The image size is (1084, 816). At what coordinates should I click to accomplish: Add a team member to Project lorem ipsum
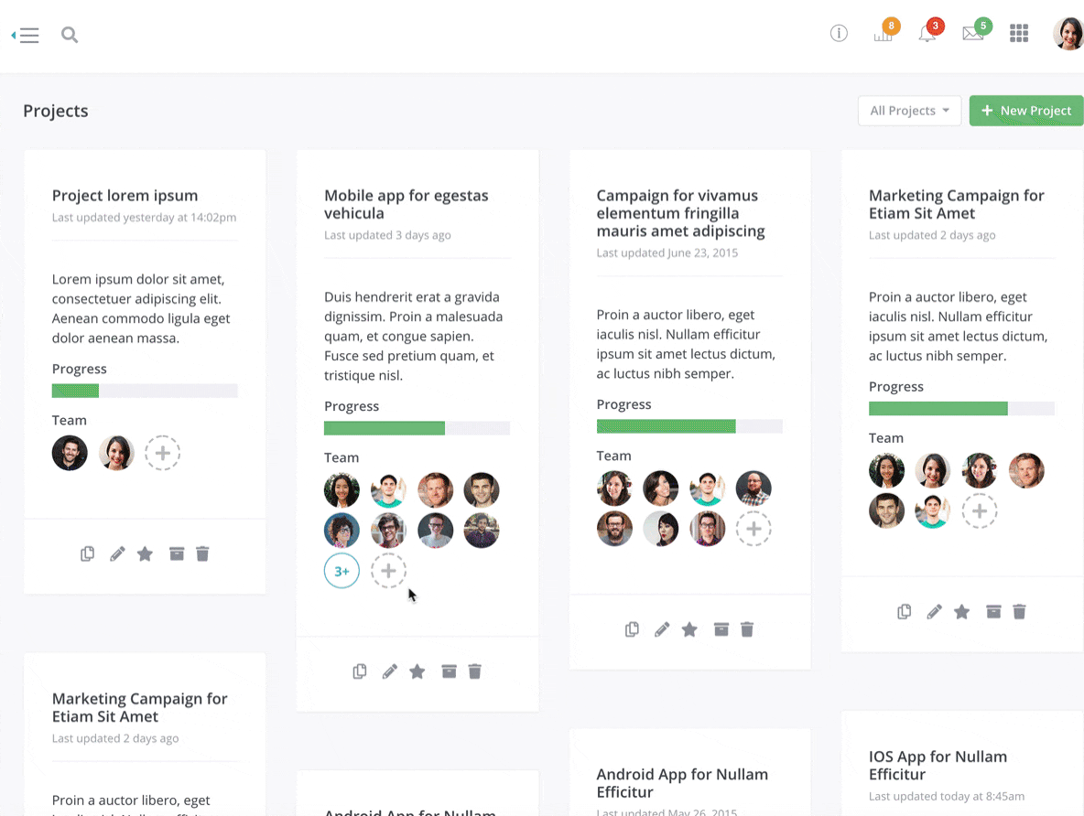coord(162,453)
